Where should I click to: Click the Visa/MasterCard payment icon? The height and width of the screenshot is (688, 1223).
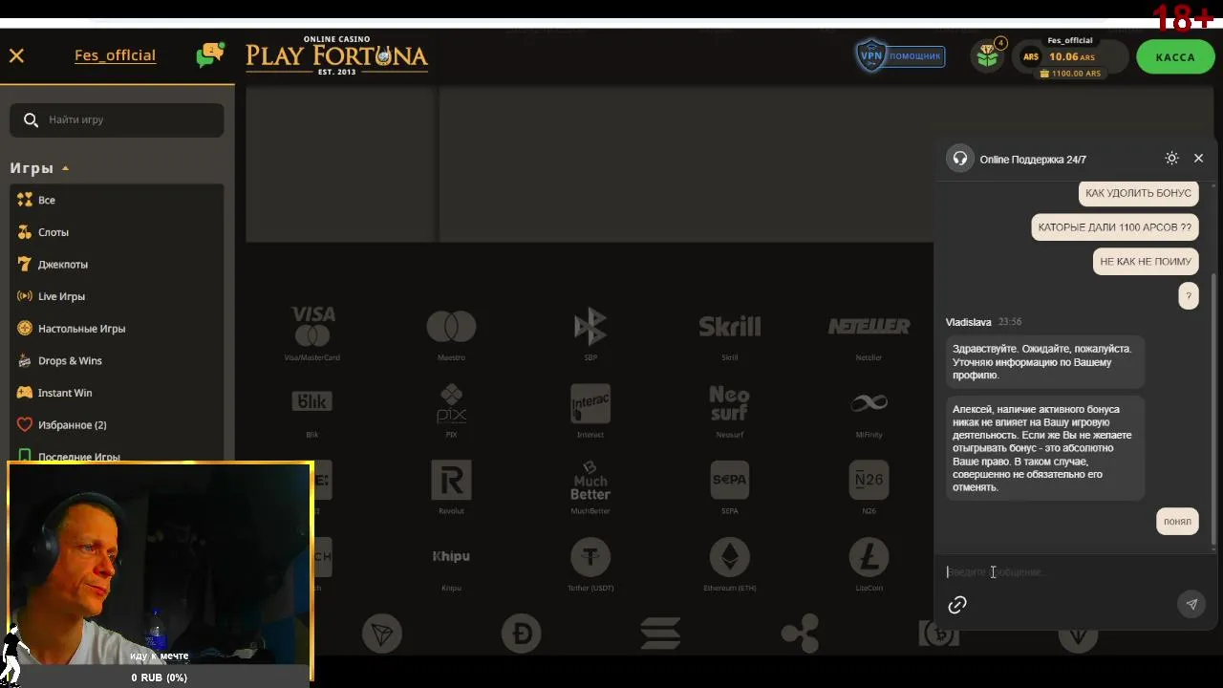pos(312,326)
